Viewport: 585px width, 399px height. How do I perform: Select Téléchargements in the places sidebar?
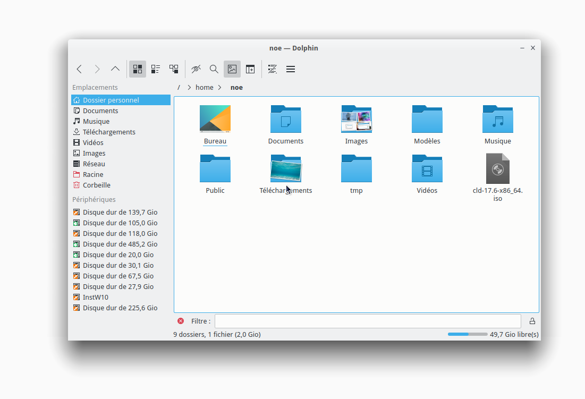point(109,132)
